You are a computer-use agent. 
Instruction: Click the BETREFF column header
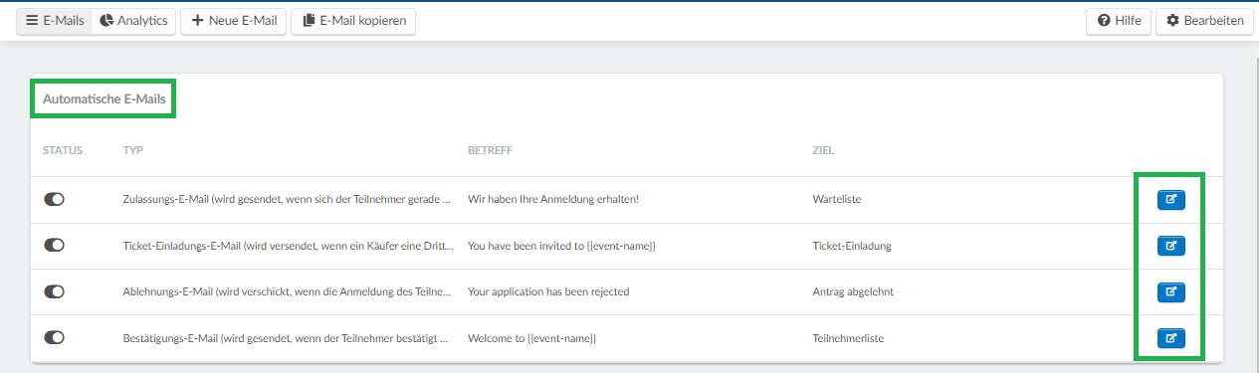pyautogui.click(x=490, y=151)
